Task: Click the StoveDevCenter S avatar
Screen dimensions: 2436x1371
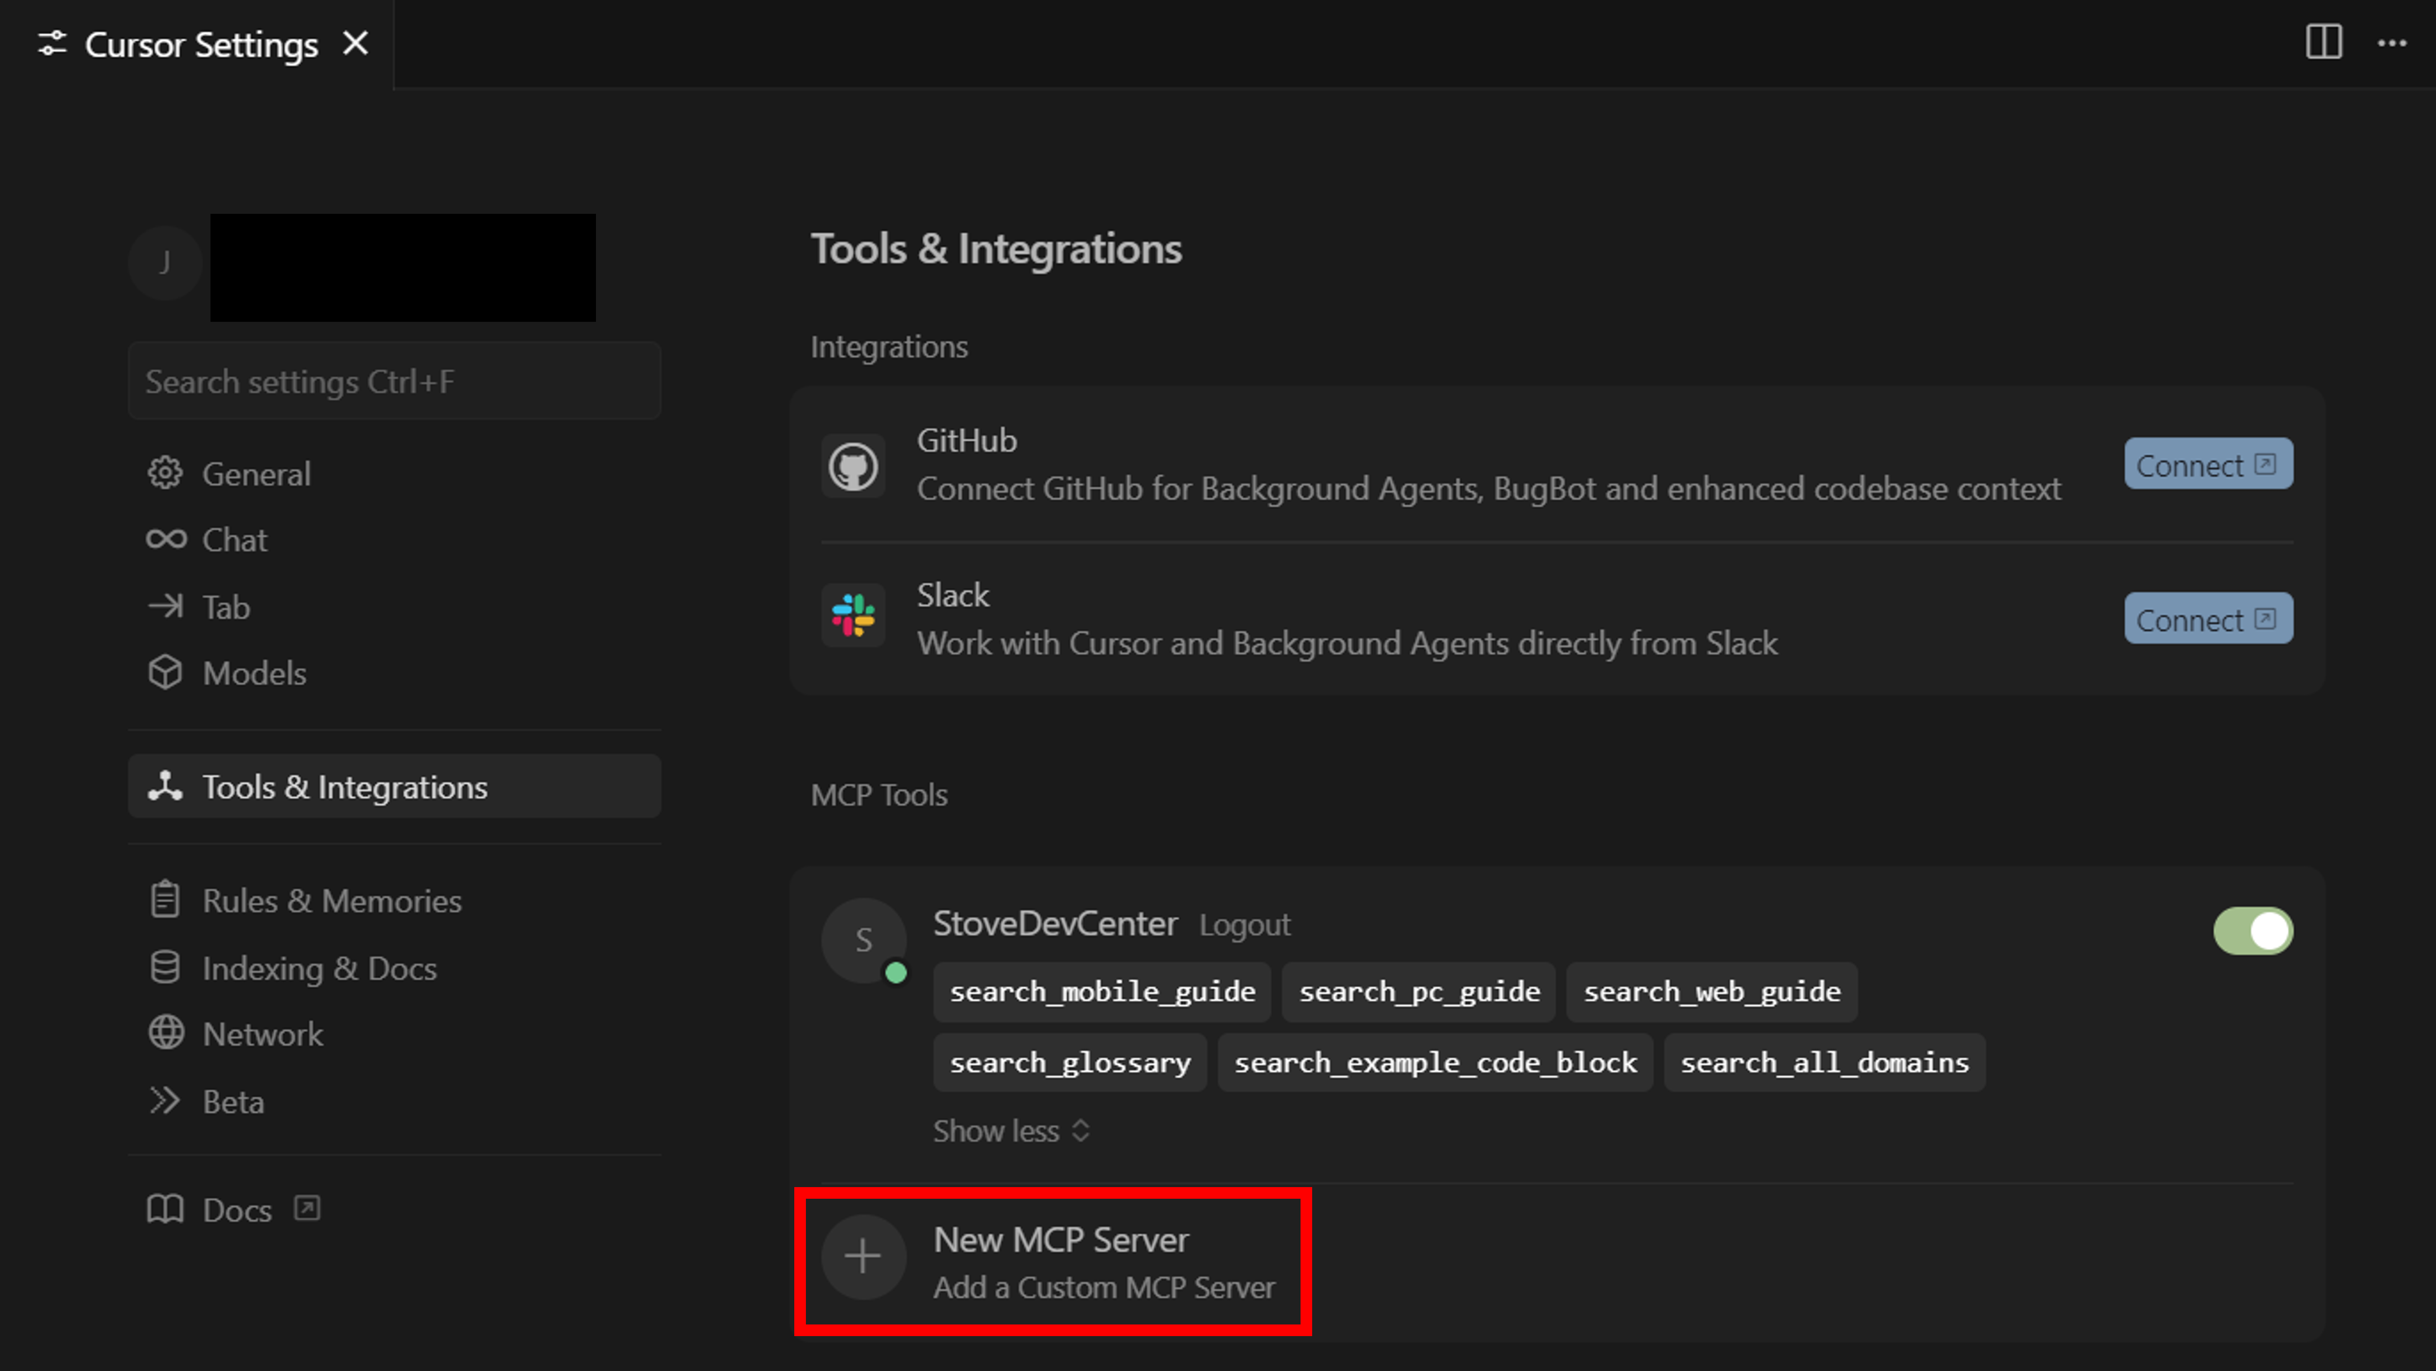Action: coord(864,940)
